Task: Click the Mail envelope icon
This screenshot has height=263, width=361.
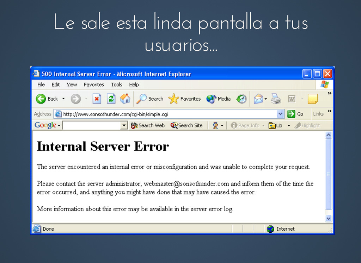Action: (x=258, y=99)
